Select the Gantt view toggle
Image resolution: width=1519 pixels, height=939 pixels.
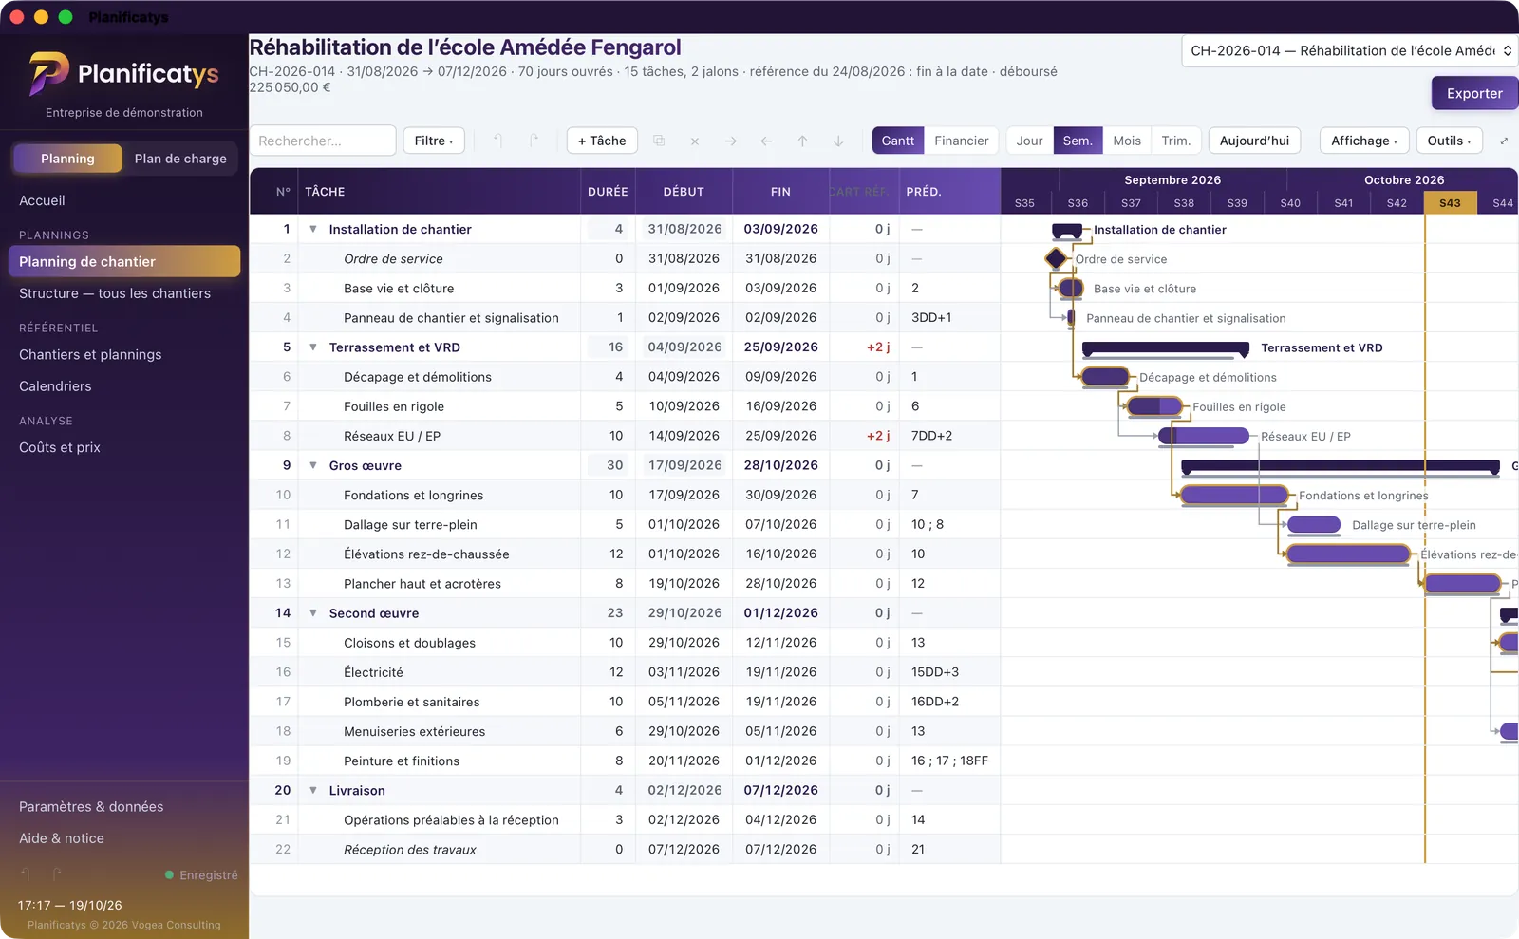click(x=898, y=141)
